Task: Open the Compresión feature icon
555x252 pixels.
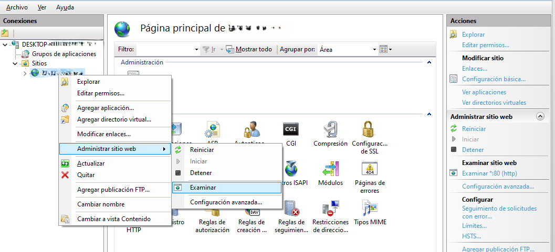Action: (330, 129)
